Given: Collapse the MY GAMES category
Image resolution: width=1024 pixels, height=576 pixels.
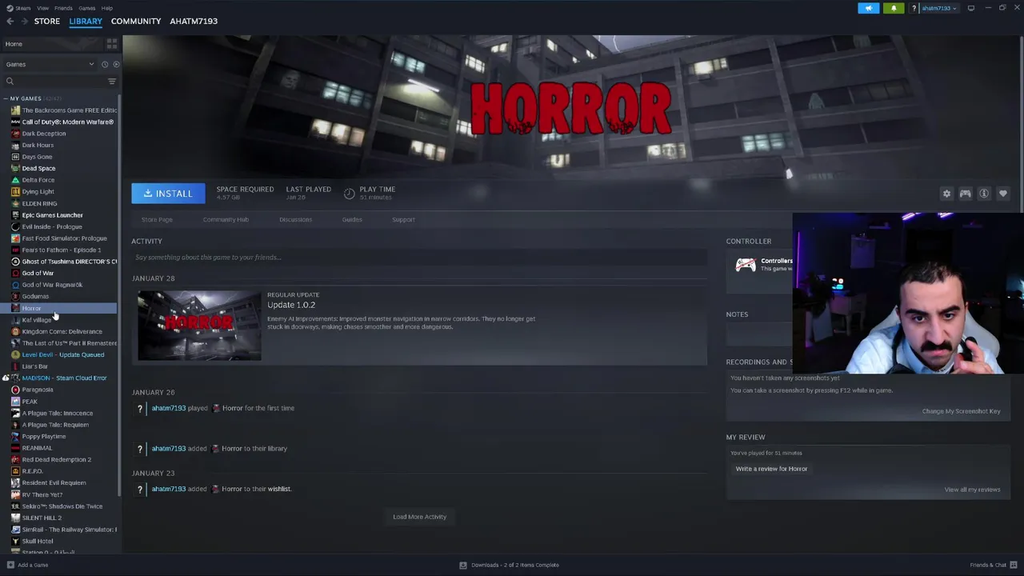Looking at the screenshot, I should pyautogui.click(x=6, y=98).
